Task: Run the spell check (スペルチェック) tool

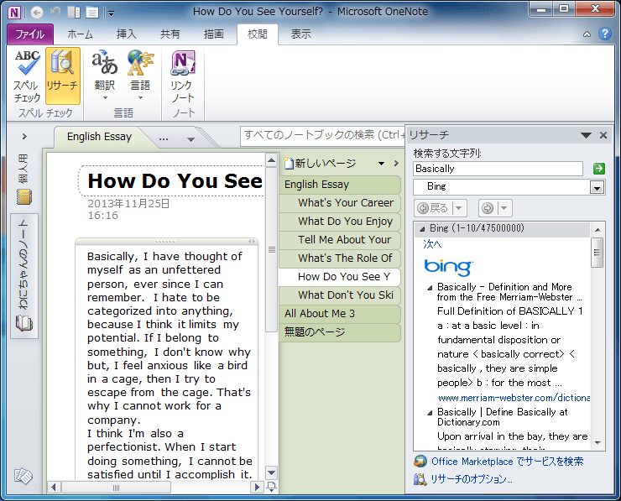Action: (27, 76)
